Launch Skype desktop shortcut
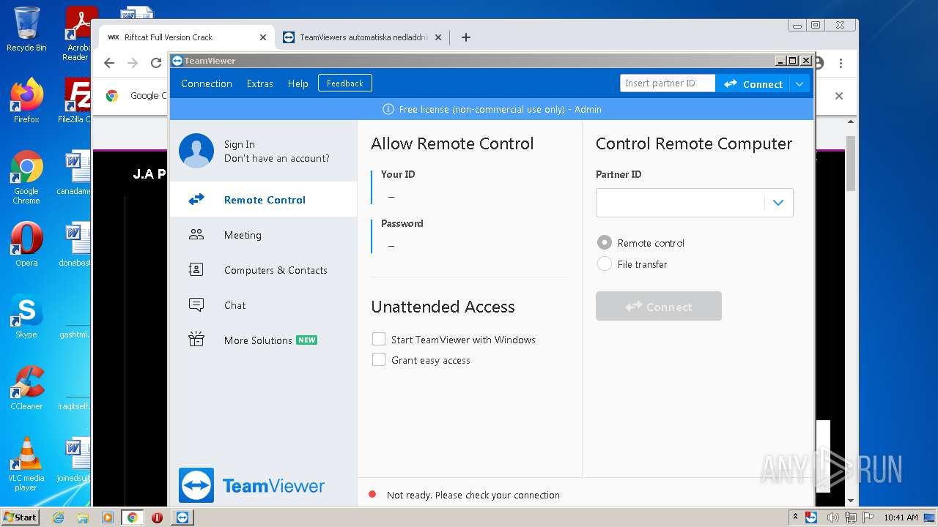 [x=26, y=316]
